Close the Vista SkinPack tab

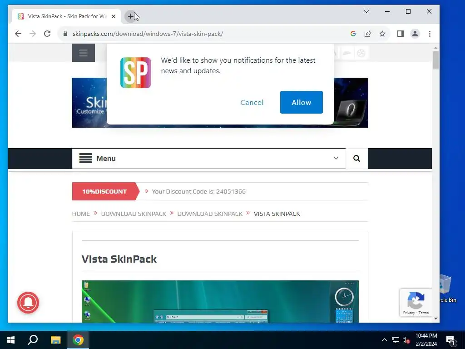pos(113,16)
